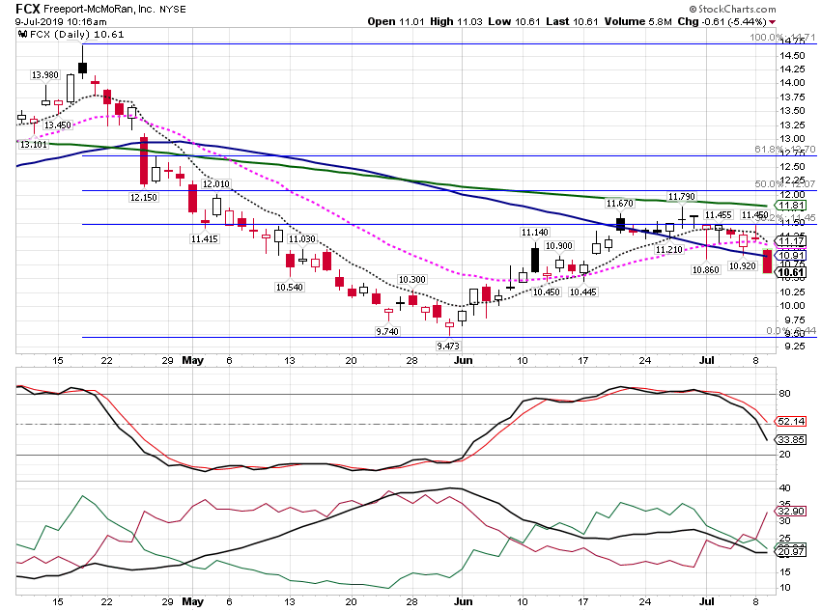821x611 pixels.
Task: Click the 10.540 price annotation
Action: point(290,287)
